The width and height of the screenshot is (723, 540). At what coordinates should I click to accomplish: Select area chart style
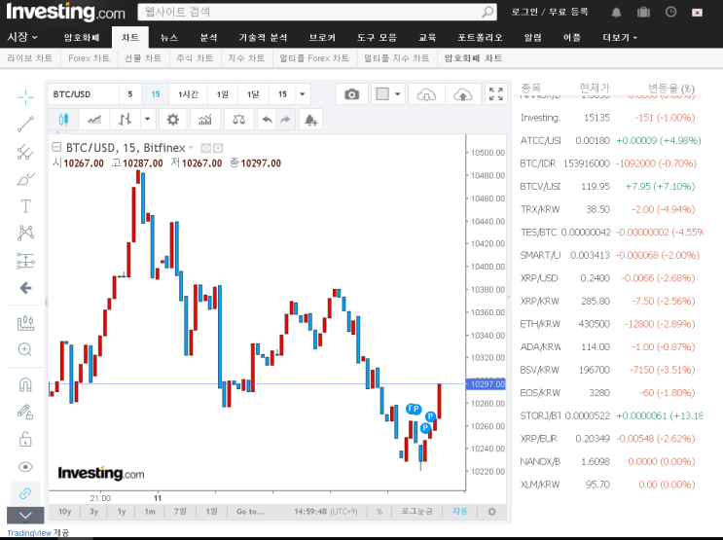94,120
